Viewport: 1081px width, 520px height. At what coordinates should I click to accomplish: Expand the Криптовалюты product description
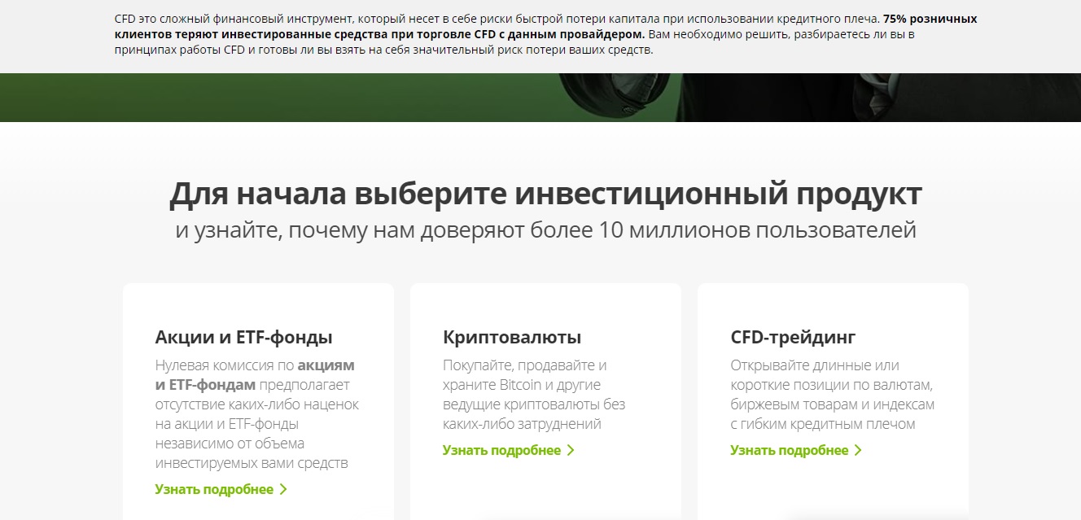(x=504, y=449)
